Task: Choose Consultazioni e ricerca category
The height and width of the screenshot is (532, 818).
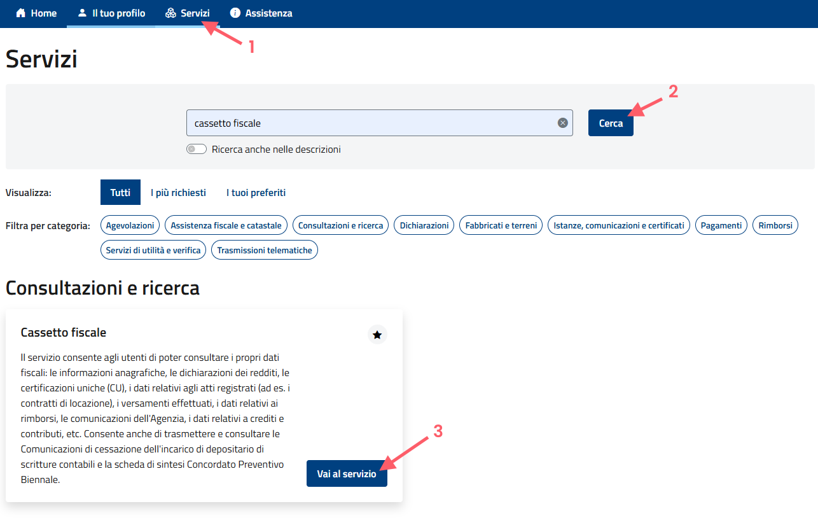Action: (x=340, y=225)
